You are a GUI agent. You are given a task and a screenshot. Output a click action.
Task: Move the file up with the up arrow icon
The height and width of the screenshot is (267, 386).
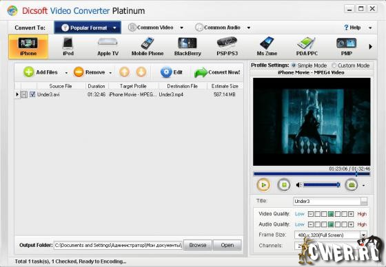point(124,72)
